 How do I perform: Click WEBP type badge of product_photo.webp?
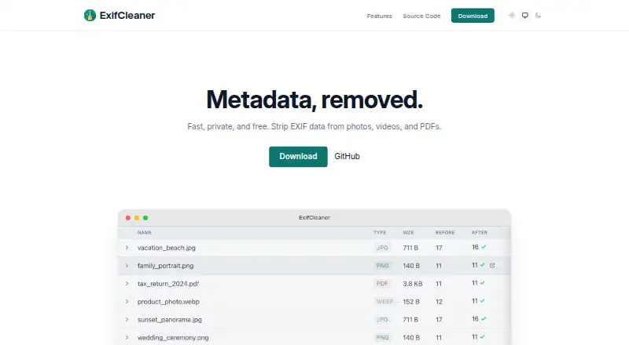pos(385,302)
